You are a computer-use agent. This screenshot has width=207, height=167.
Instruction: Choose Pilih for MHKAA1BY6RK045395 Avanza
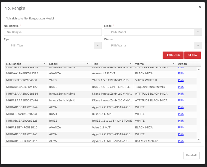(181, 74)
